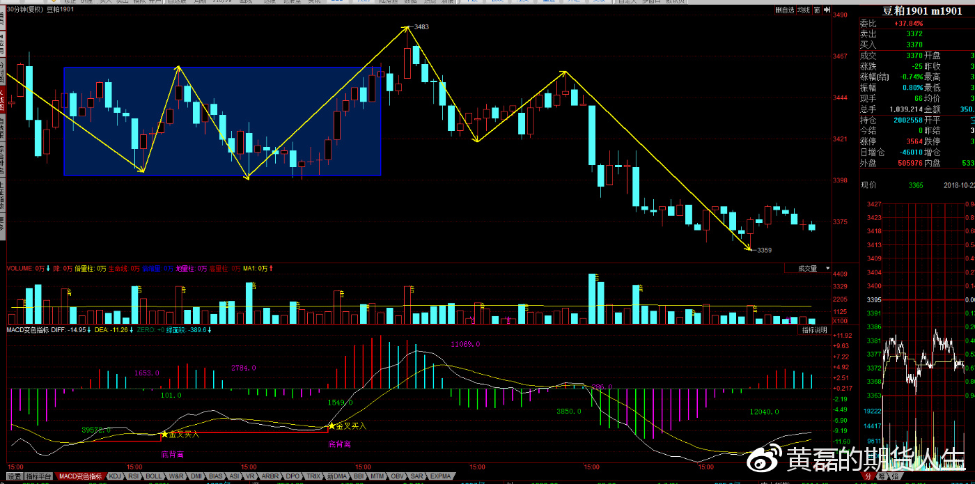Screen dimensions: 975x484
Task: Select the MACD变色指标 indicator tab
Action: [81, 477]
